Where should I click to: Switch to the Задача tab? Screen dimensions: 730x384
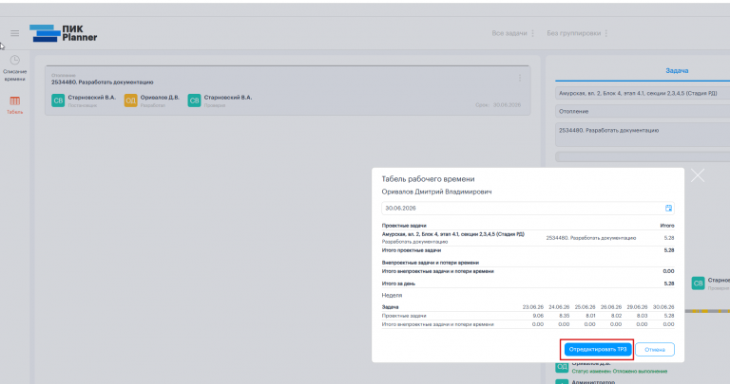[x=677, y=70]
